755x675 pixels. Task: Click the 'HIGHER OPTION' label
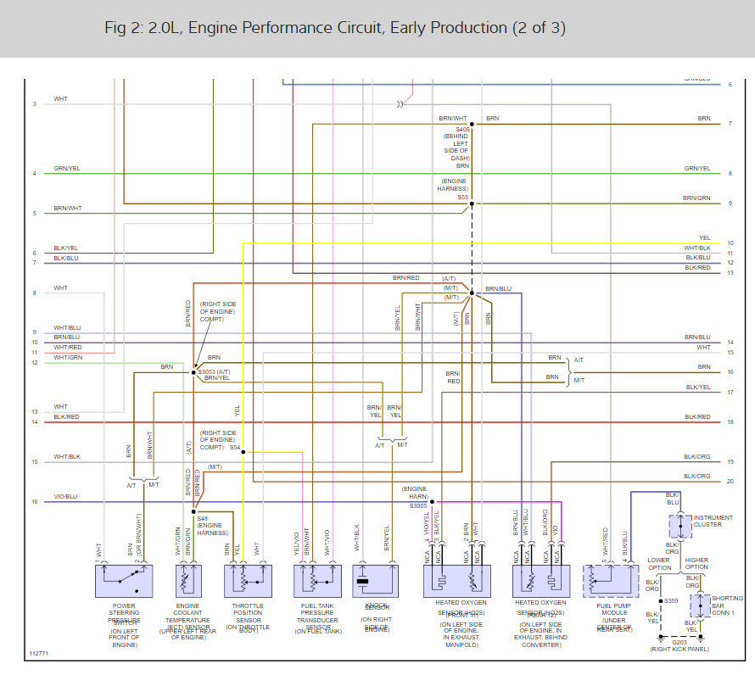tap(696, 563)
